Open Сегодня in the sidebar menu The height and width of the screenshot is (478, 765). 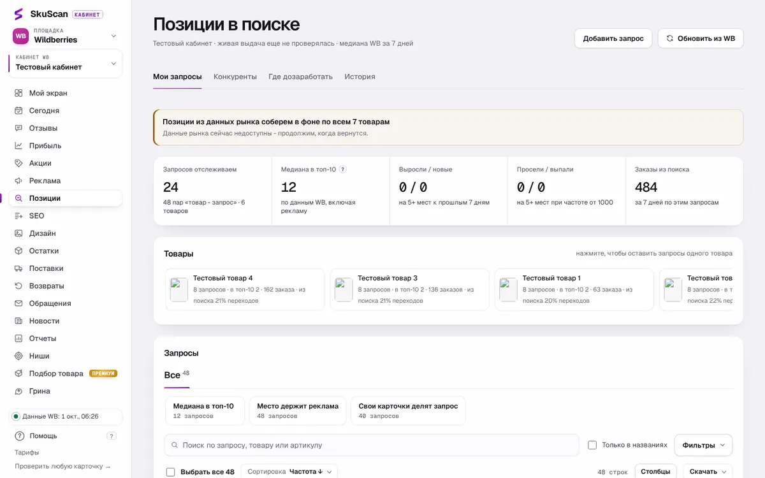[66, 110]
